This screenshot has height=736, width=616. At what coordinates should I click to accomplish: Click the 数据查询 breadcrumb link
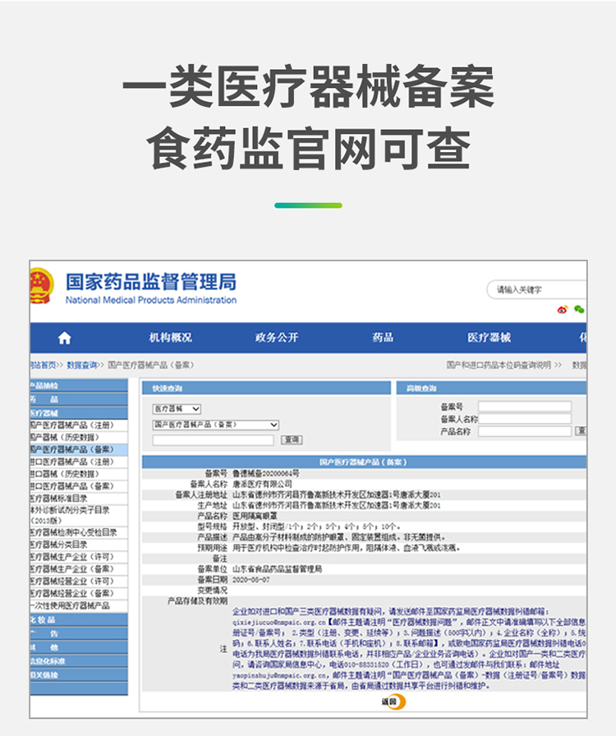81,364
